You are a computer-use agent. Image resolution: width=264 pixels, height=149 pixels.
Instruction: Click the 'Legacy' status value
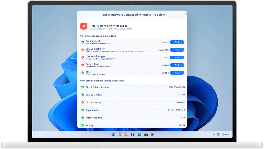tap(166, 42)
